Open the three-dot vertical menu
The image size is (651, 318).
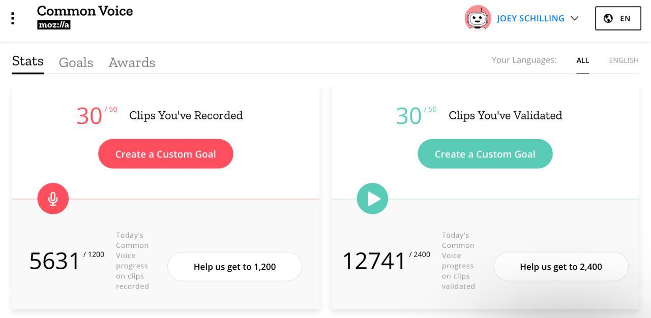pos(13,18)
